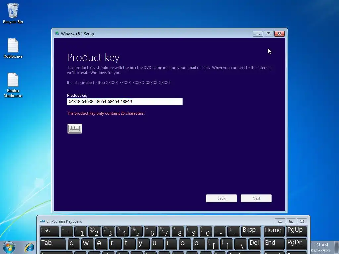This screenshot has width=339, height=254.
Task: Tap the i key on On-Screen Keyboard
Action: [171, 244]
